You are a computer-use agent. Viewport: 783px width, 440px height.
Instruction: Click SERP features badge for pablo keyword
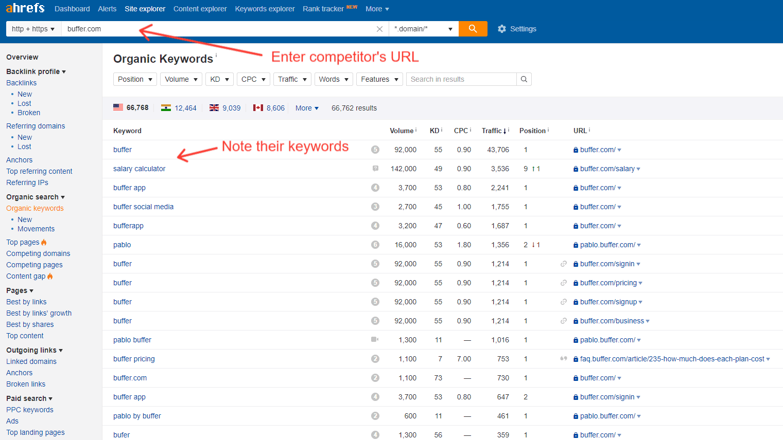click(375, 245)
